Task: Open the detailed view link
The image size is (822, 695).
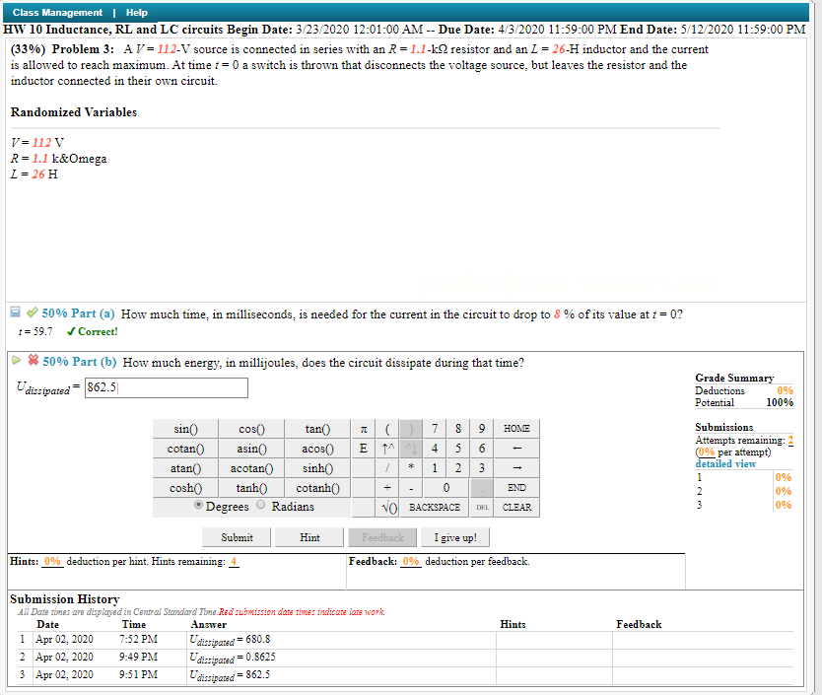Action: pos(725,462)
